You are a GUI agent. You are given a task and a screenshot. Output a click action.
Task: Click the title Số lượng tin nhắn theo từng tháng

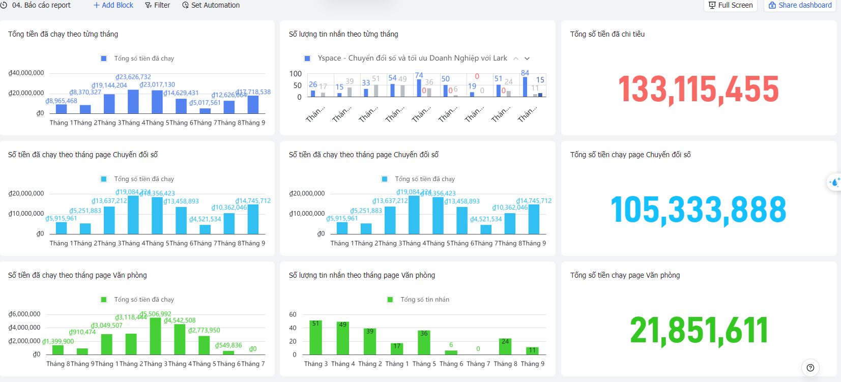coord(343,34)
